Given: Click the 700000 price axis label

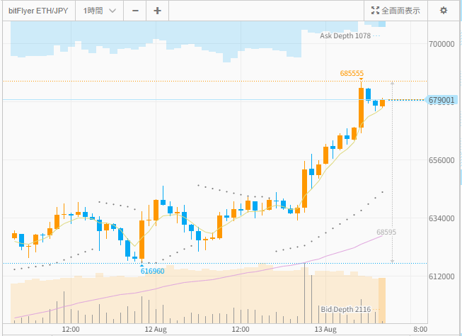Looking at the screenshot, I should pyautogui.click(x=441, y=44).
